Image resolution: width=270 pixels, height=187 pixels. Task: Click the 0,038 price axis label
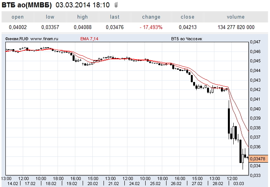(255, 128)
